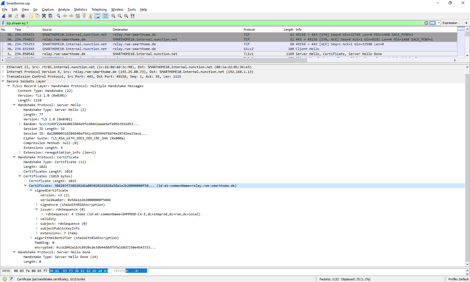Expand the Transmission Control Protocol layer
Screen dimensions: 470x282
point(3,77)
